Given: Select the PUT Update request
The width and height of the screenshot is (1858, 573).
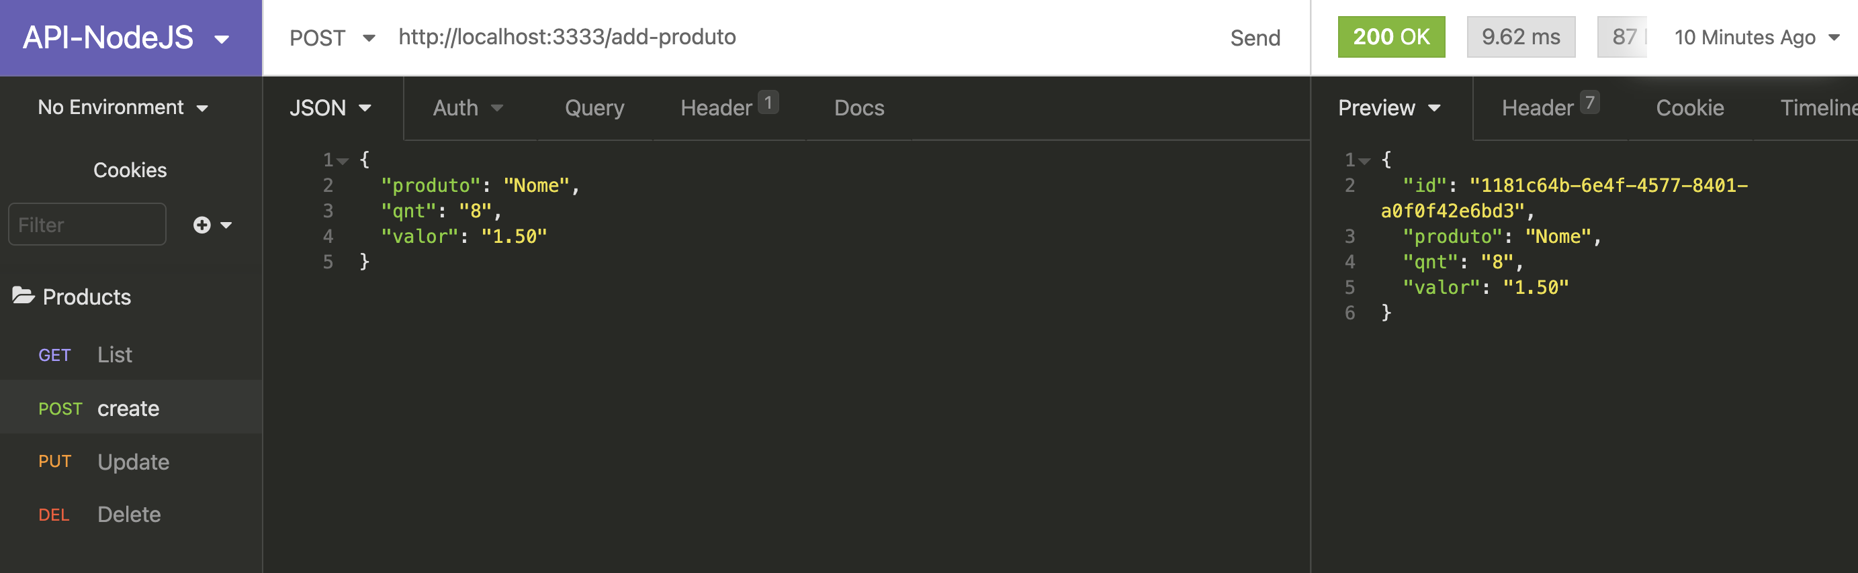Looking at the screenshot, I should click(x=133, y=461).
